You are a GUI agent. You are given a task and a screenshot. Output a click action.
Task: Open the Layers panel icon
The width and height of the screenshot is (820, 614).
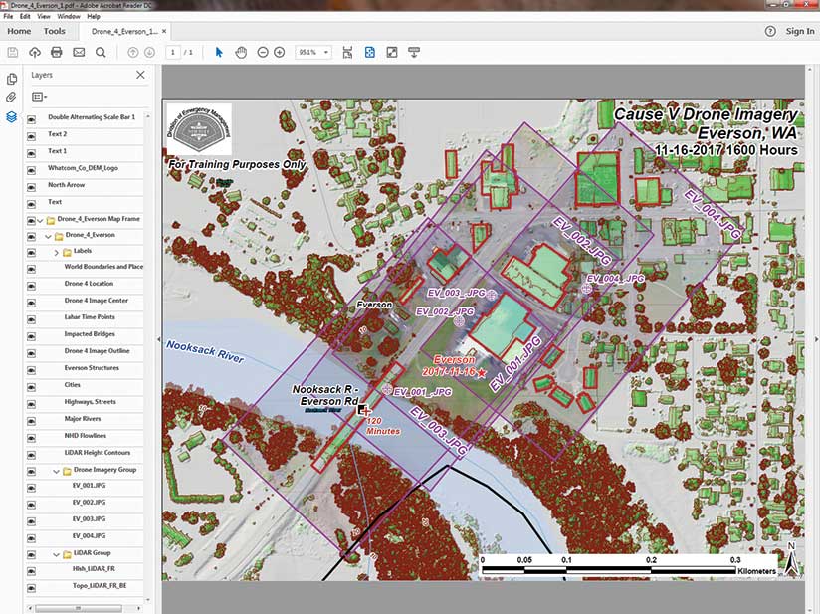point(12,116)
